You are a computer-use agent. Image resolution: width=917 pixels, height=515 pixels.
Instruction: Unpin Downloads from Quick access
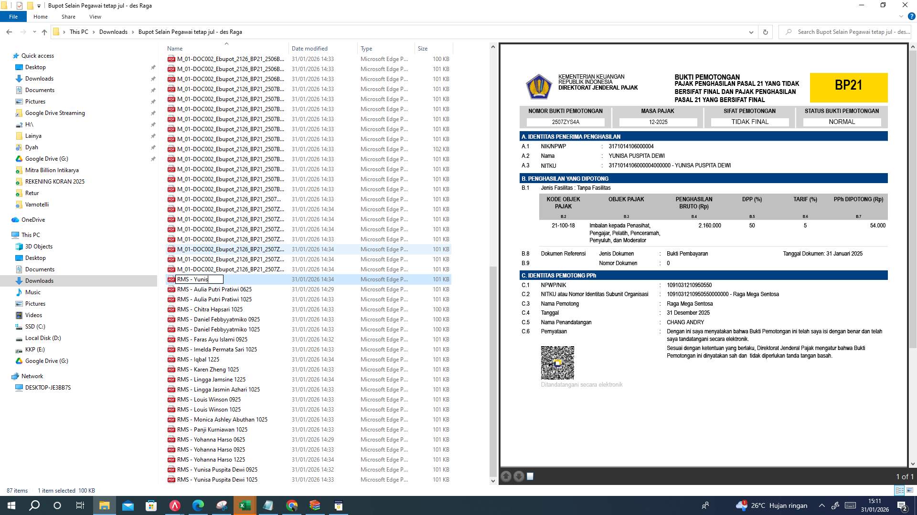153,79
